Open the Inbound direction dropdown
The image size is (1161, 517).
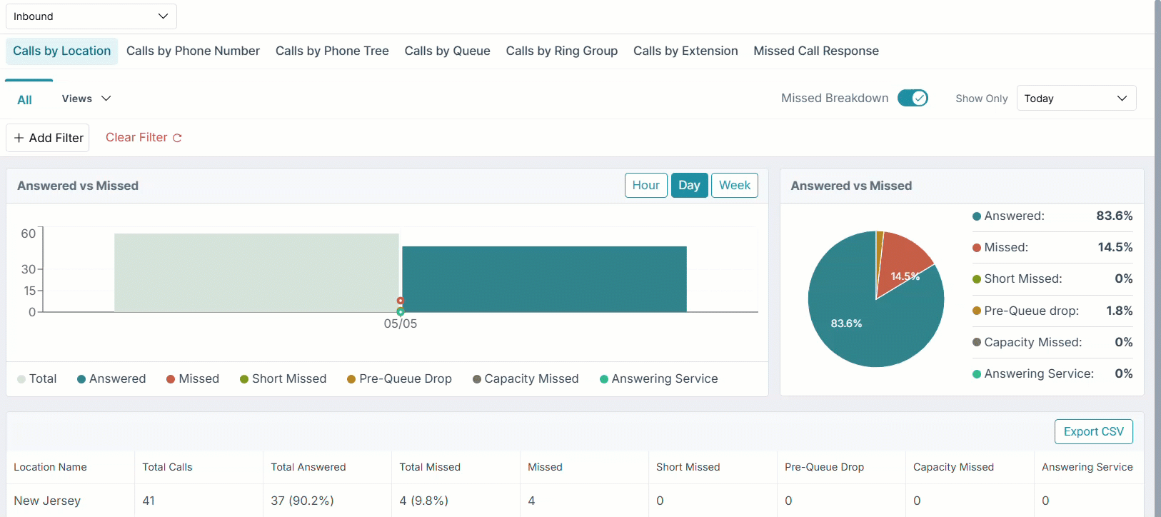coord(91,16)
